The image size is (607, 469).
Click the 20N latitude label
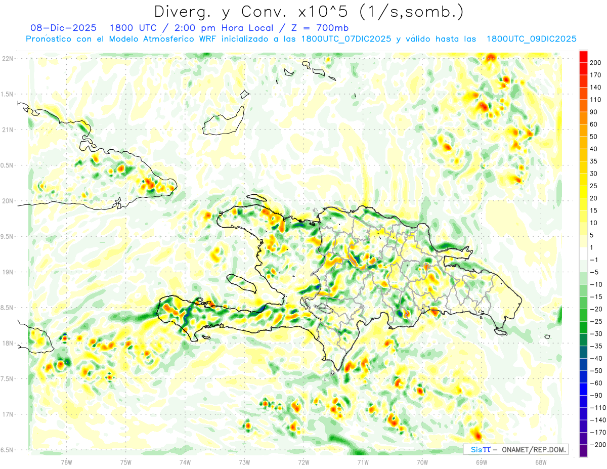pyautogui.click(x=7, y=201)
